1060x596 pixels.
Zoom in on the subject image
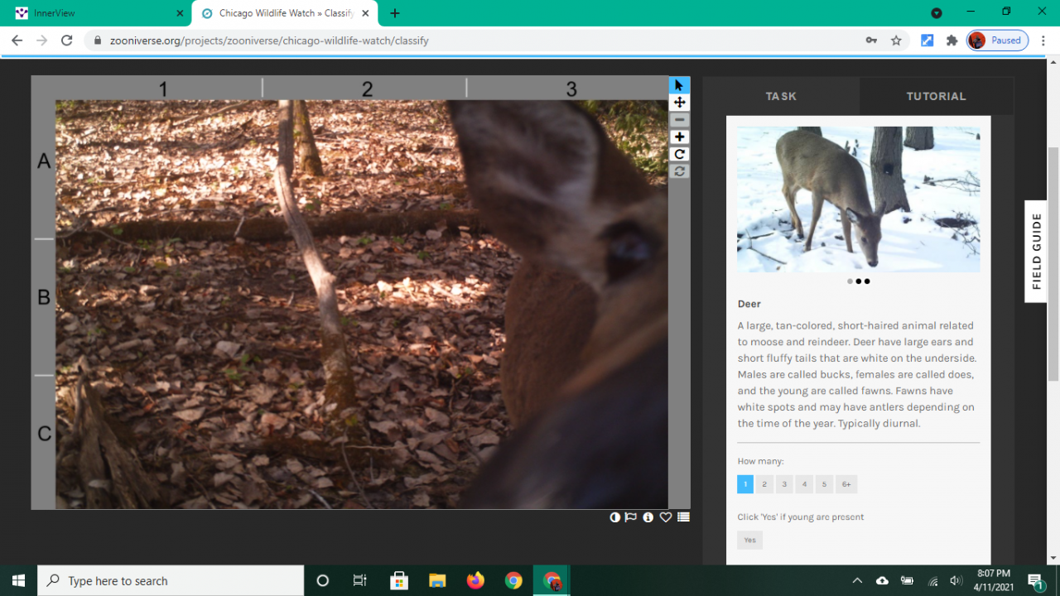pos(679,137)
